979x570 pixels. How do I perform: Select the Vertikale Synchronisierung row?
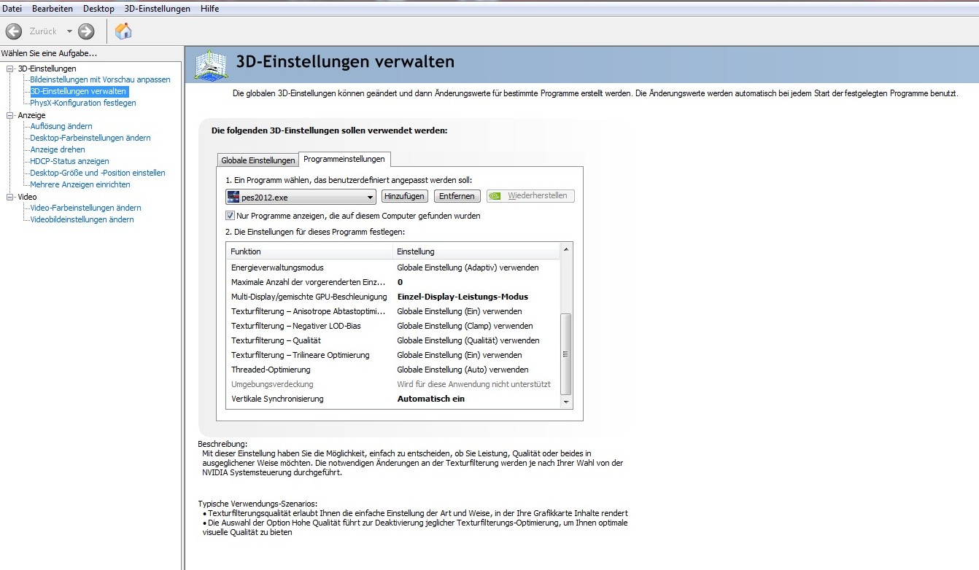tap(392, 399)
